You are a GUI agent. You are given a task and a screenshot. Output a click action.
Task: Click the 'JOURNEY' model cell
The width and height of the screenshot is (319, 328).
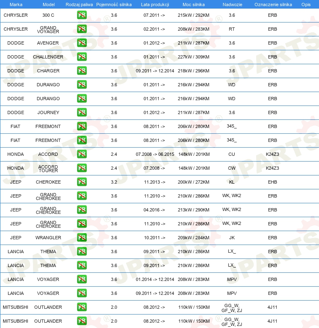(x=48, y=112)
